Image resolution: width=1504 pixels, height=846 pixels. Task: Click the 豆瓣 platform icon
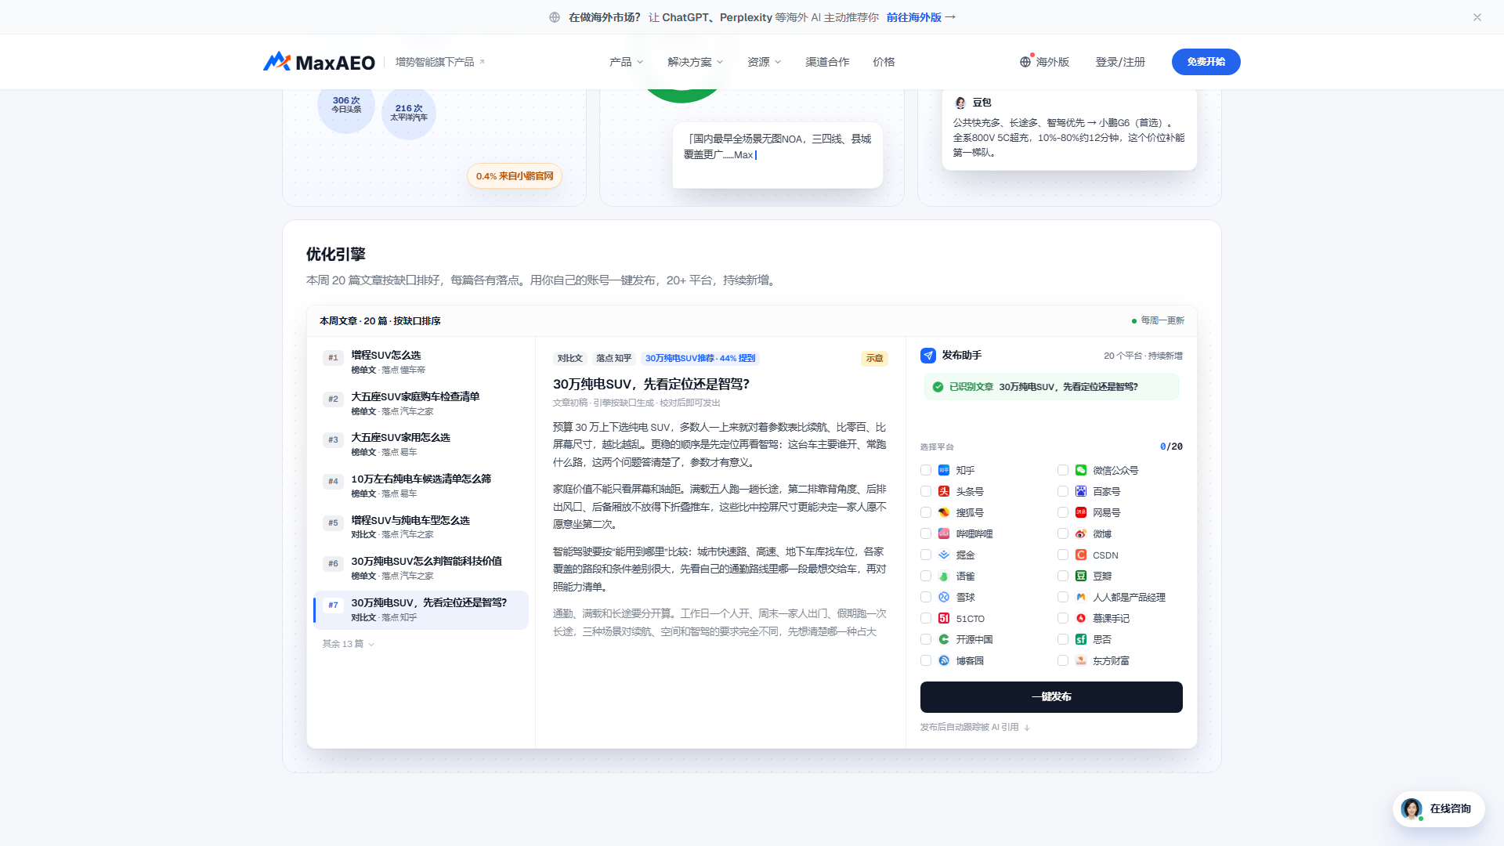(x=1081, y=576)
